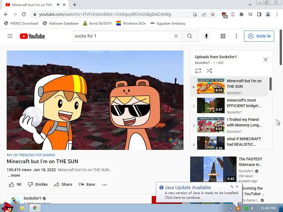The width and height of the screenshot is (283, 212).
Task: Share the video
Action: (x=63, y=184)
